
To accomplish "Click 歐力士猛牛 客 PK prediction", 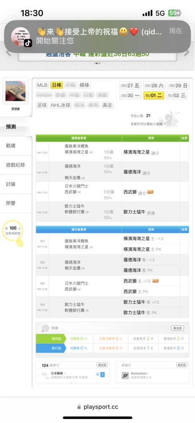I will (x=140, y=313).
